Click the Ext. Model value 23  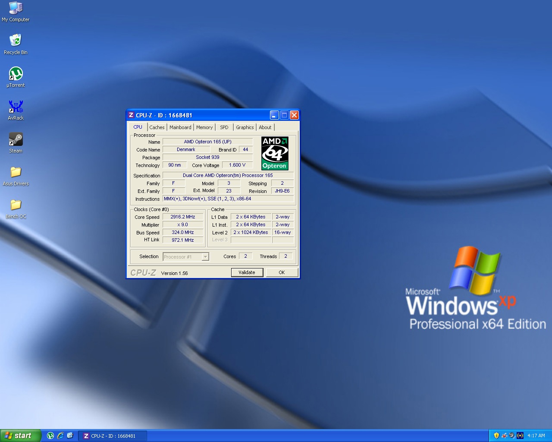point(229,191)
